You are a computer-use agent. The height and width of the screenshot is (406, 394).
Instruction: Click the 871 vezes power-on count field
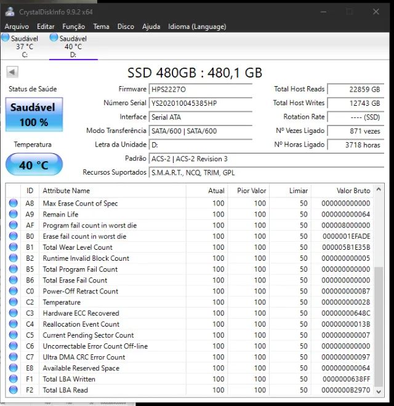coord(356,131)
